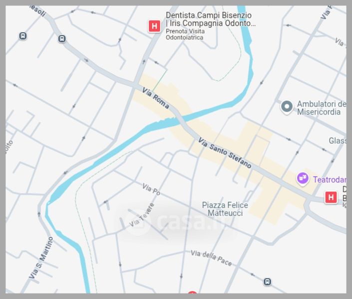Click the Via Po street label

coord(151,189)
